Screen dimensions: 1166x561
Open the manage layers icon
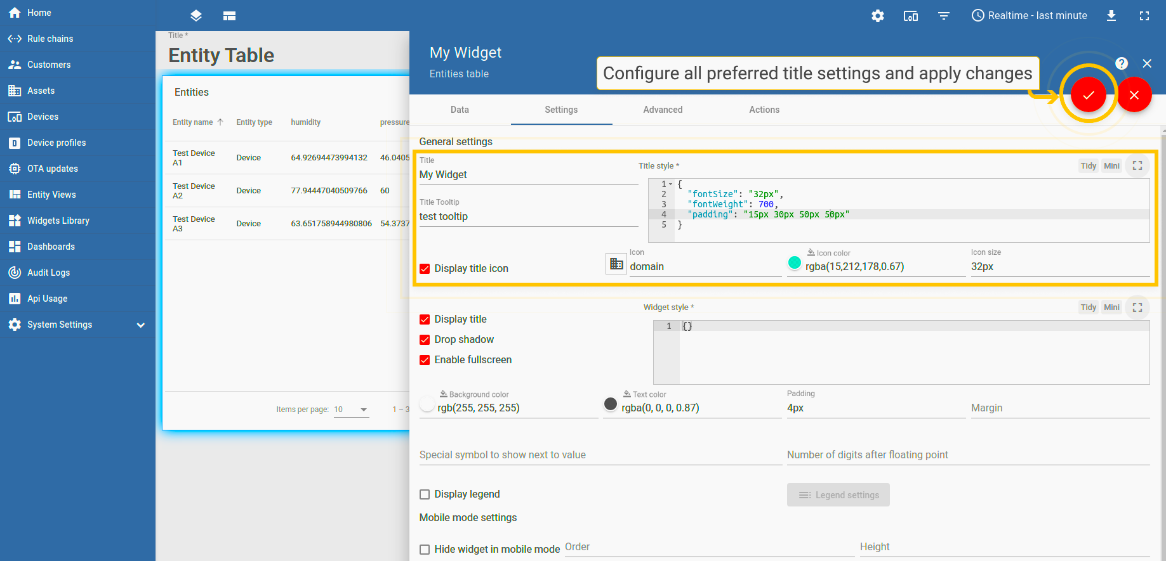[196, 16]
